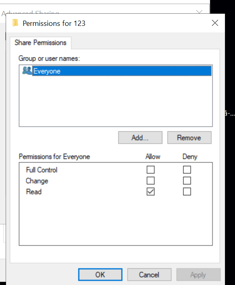Tick the Allow Change checkbox
Screen dimensions: 235x285
point(151,181)
